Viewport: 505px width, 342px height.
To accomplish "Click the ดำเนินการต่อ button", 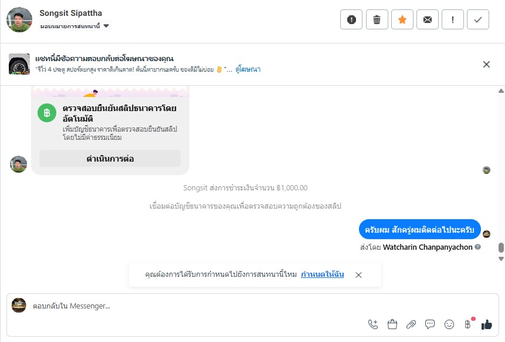I will pos(110,159).
